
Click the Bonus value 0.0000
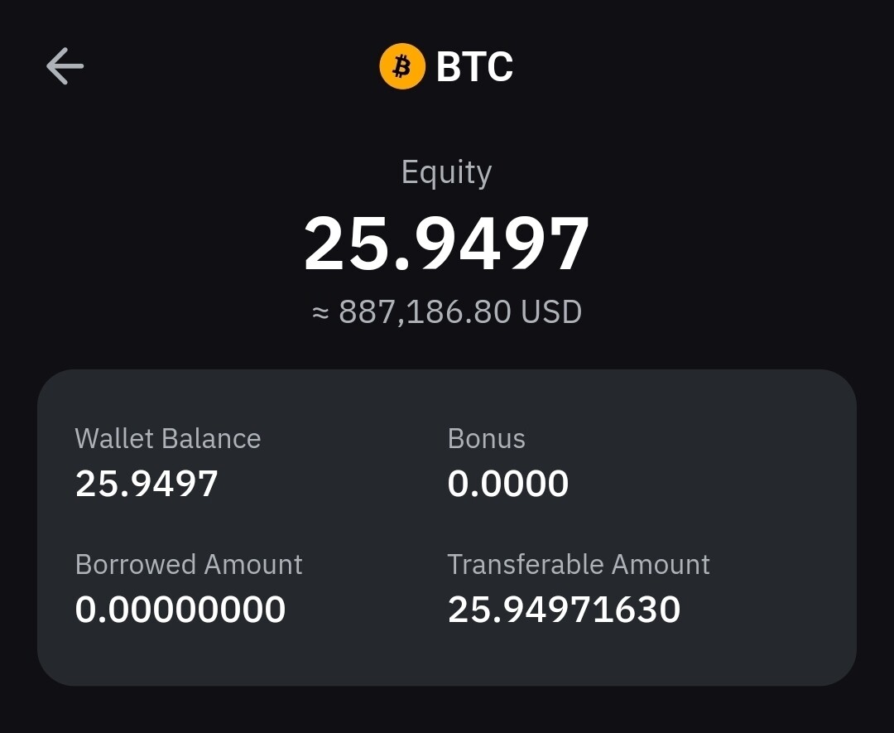507,484
